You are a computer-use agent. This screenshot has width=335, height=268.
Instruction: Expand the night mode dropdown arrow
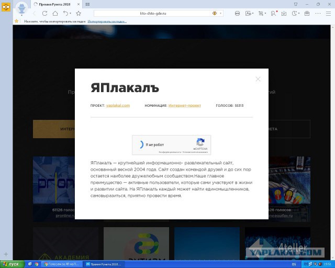pyautogui.click(x=299, y=14)
